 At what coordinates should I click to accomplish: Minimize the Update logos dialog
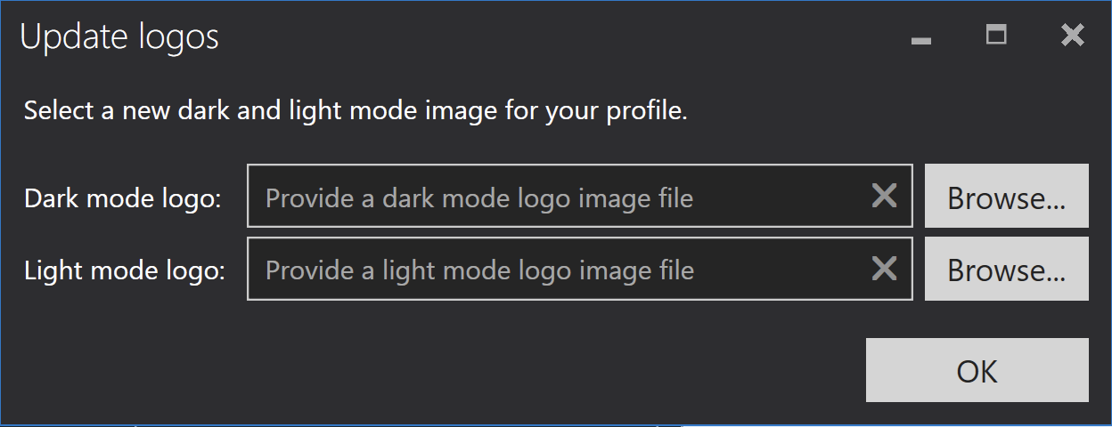click(x=921, y=37)
